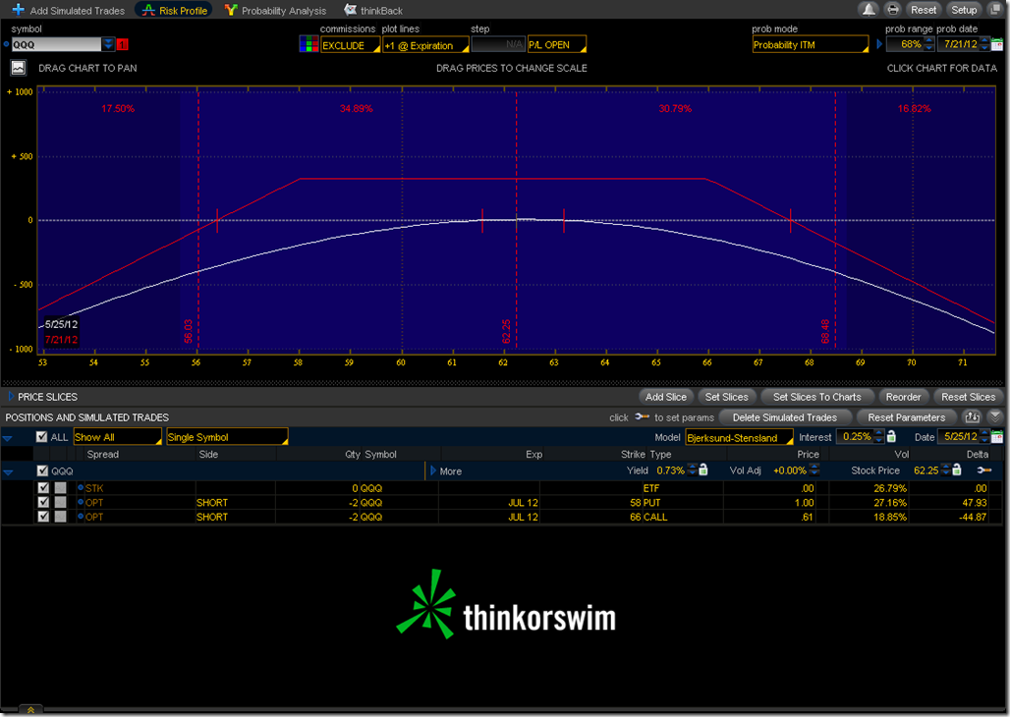Open the Bjerksund-Stensland model dropdown

(739, 437)
